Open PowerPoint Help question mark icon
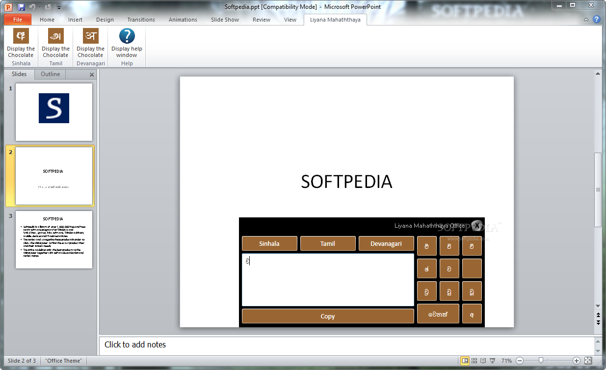Screen dimensions: 606x370 (x=597, y=20)
